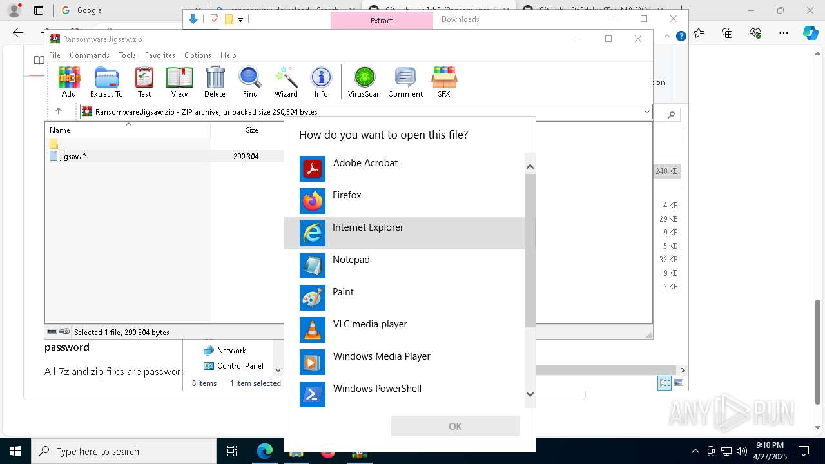Image resolution: width=825 pixels, height=464 pixels.
Task: Choose Adobe Acrobat to open file
Action: pyautogui.click(x=405, y=169)
